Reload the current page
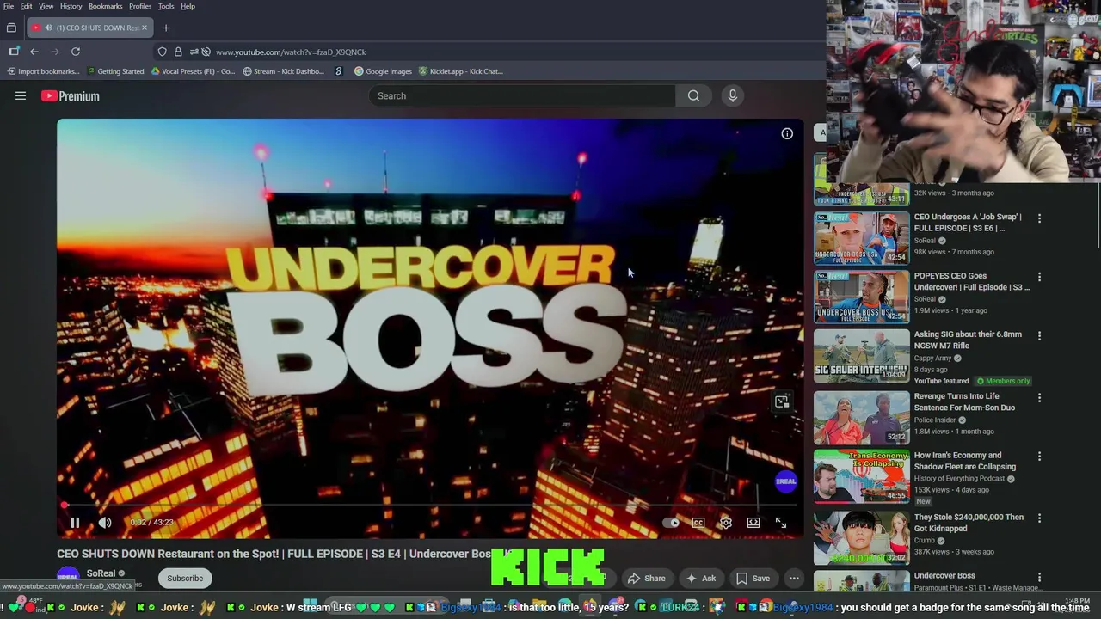The height and width of the screenshot is (619, 1101). point(76,52)
